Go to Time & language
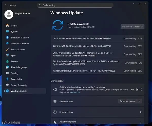Viewport: 152px width, 126px height. 19,67
